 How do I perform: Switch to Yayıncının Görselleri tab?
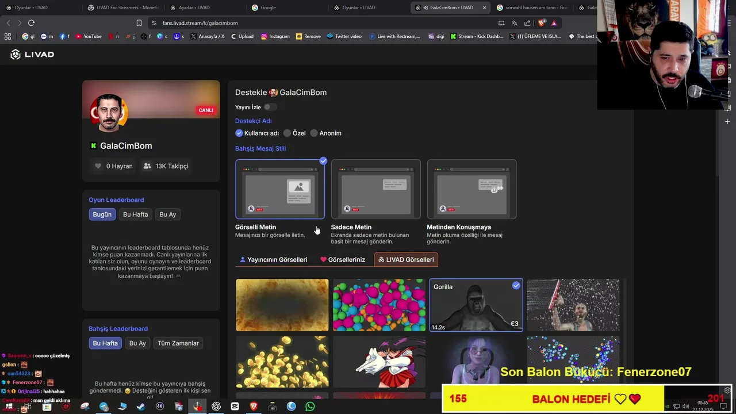point(274,260)
